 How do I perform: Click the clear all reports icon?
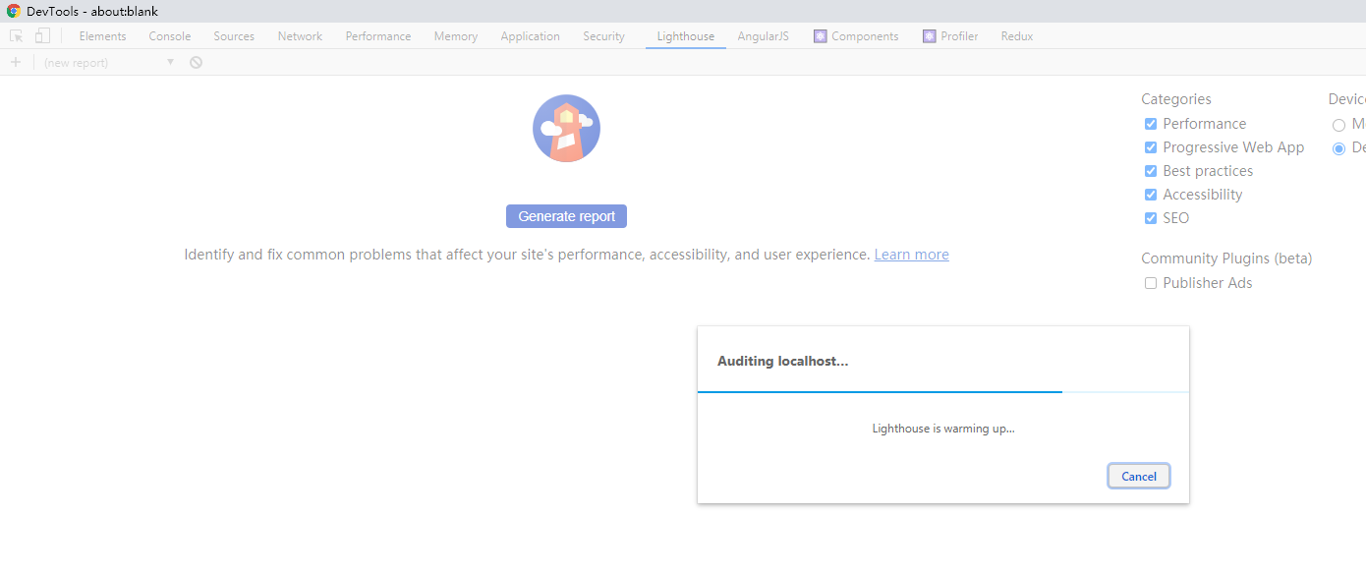[197, 62]
